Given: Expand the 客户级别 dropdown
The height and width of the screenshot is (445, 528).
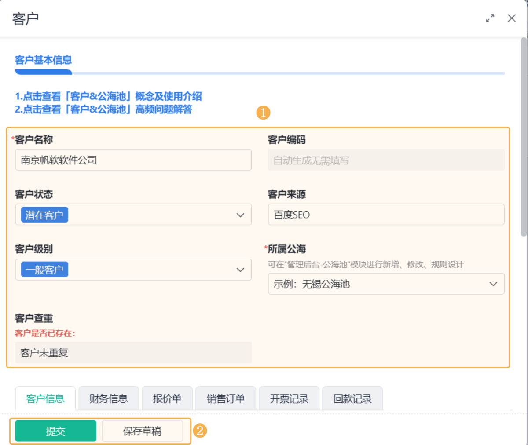Looking at the screenshot, I should pos(240,270).
